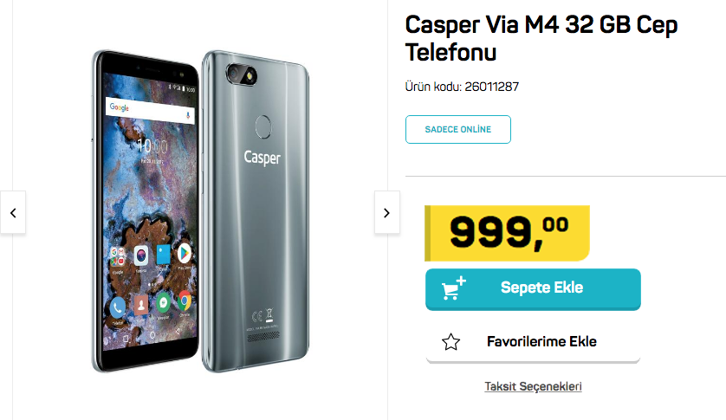Click the star icon beside Favorilerime Ekle
The width and height of the screenshot is (726, 420).
451,342
